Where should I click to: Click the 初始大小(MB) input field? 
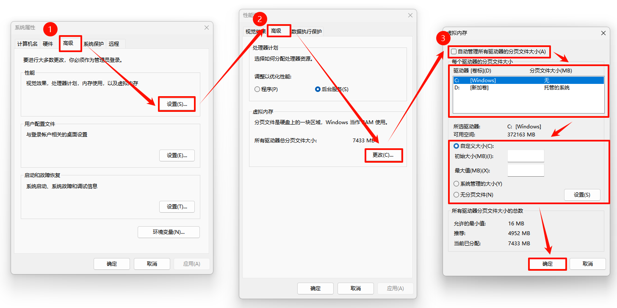tap(526, 156)
